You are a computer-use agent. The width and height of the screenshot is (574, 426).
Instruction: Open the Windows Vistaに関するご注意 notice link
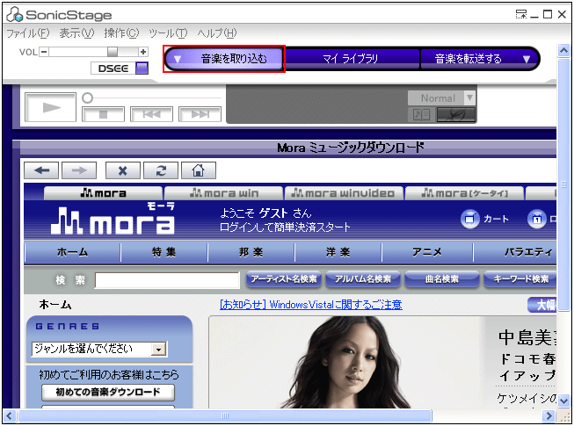(x=311, y=305)
